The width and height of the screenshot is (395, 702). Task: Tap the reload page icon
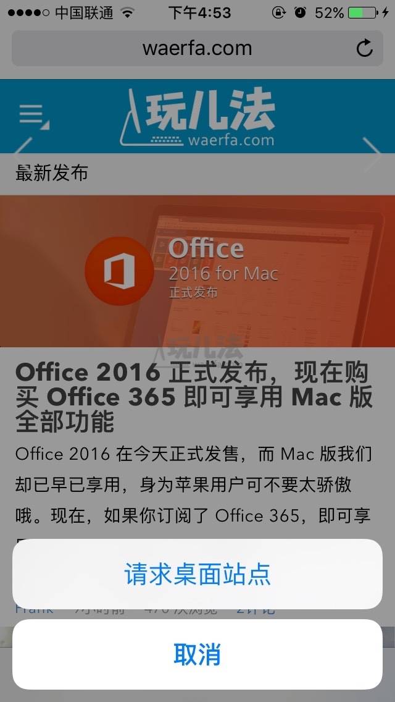click(x=365, y=48)
